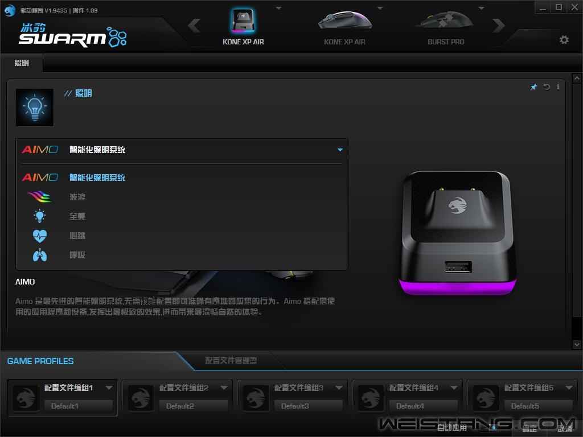The height and width of the screenshot is (437, 583).
Task: Open the settings gear
Action: tap(564, 40)
